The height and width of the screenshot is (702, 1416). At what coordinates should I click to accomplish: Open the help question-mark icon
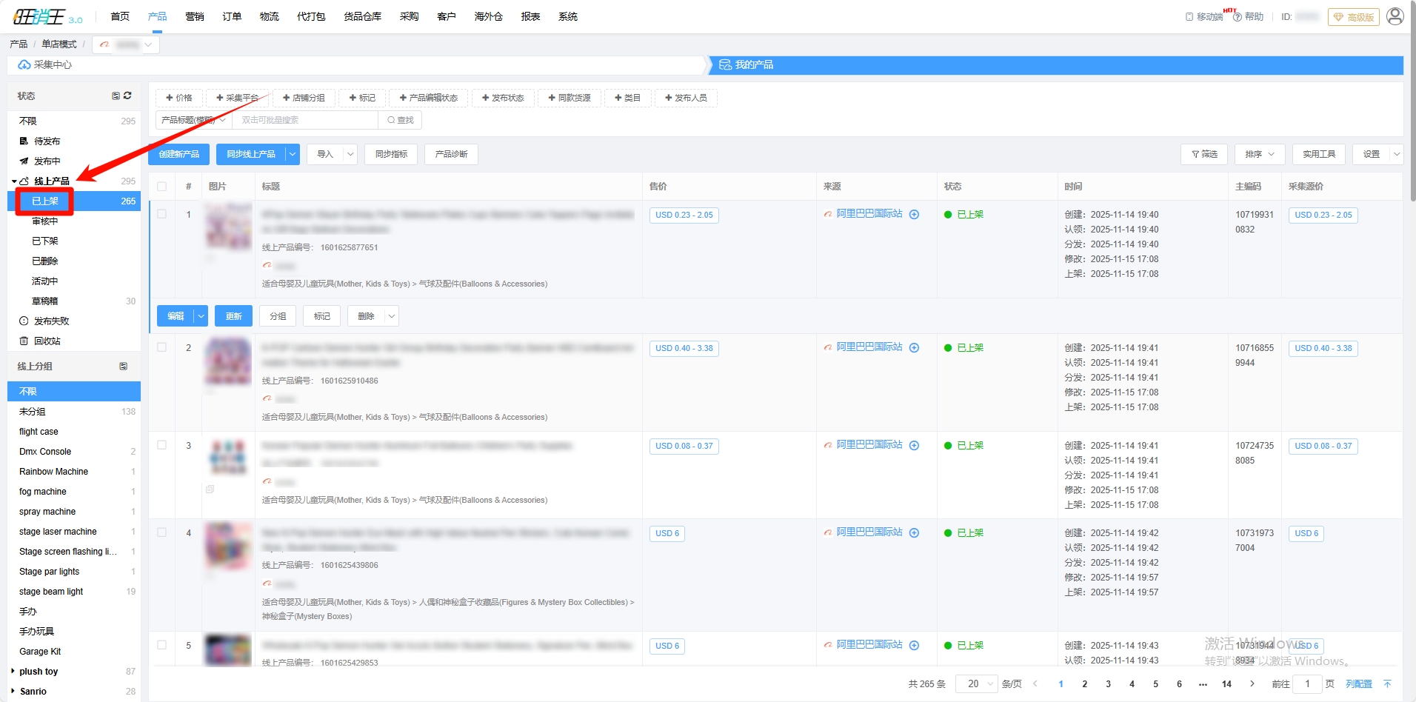point(1237,17)
